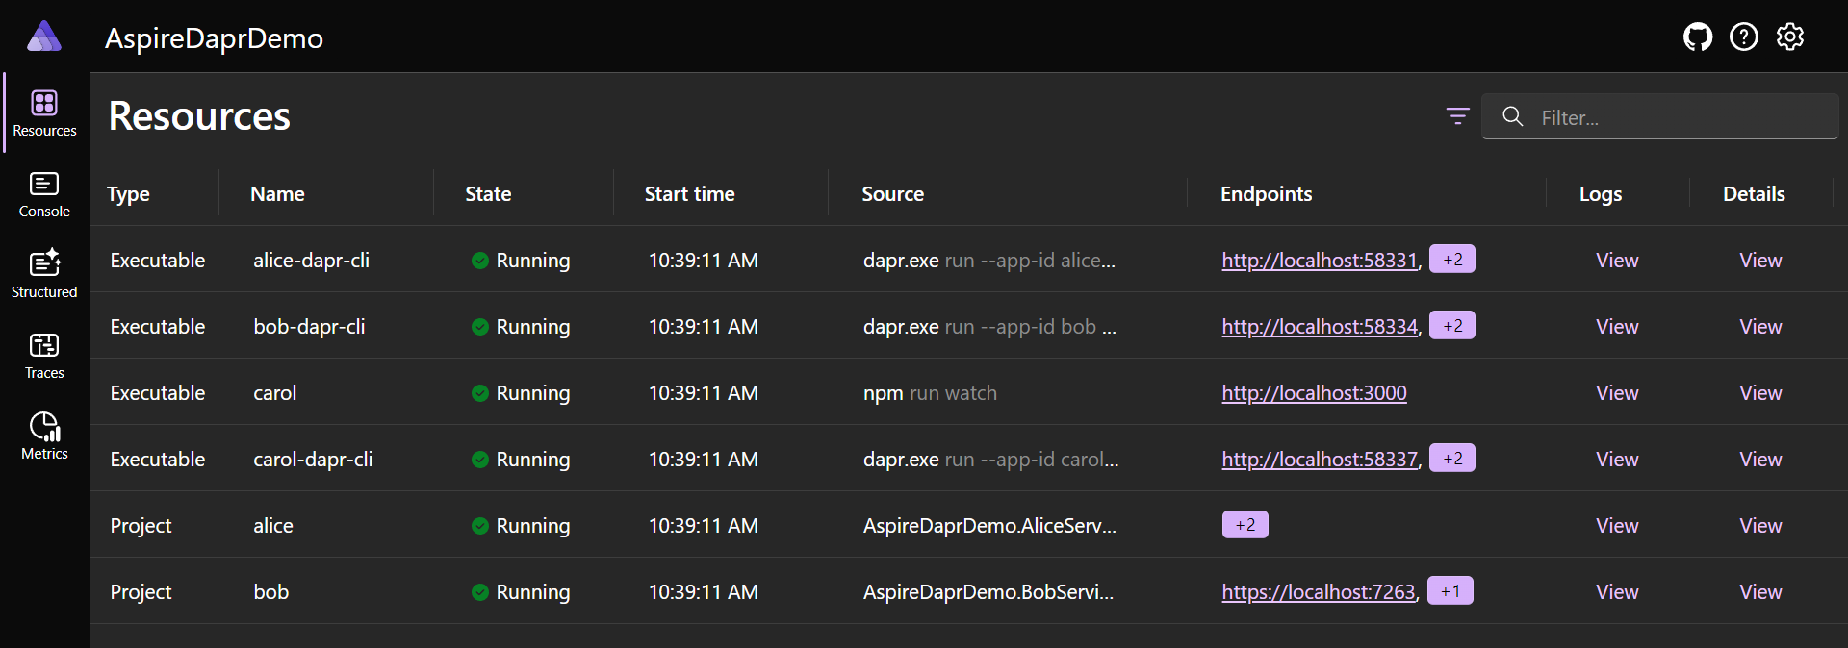View logs for alice project

(x=1617, y=526)
